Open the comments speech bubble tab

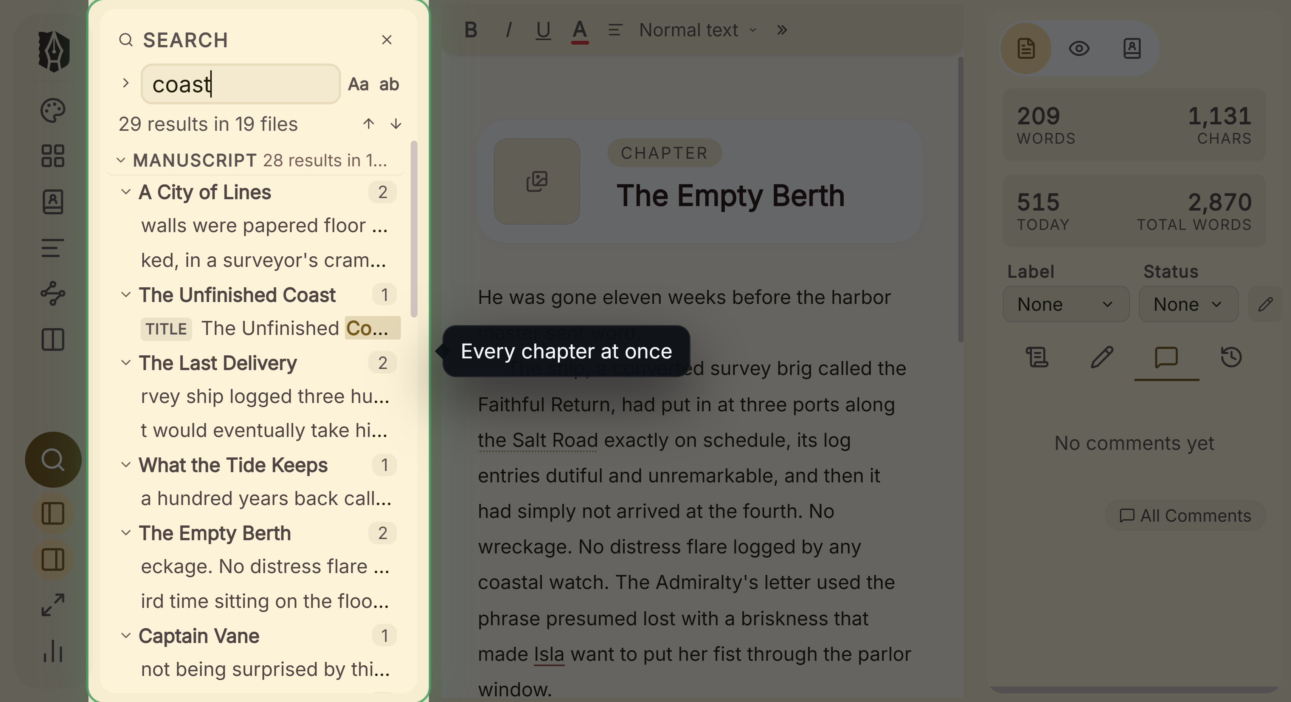1166,357
